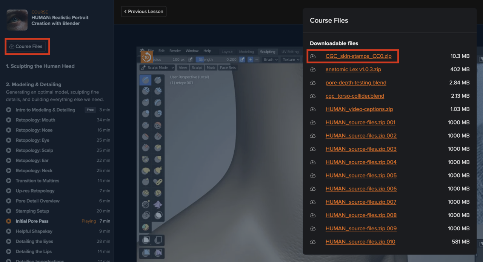Click download icon beside CGC_skin-stamps_CC0.zip
Image resolution: width=483 pixels, height=262 pixels.
313,56
